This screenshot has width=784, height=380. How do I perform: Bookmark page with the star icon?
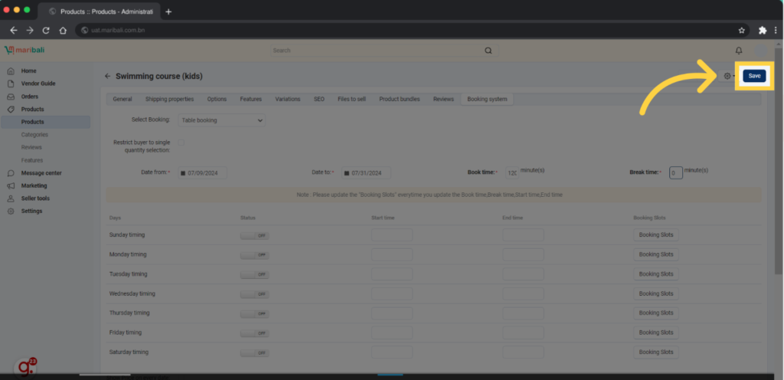(742, 31)
